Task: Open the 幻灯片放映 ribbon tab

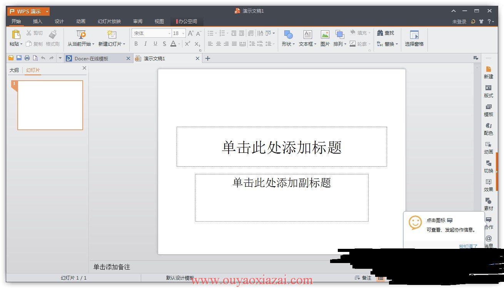Action: pyautogui.click(x=109, y=22)
